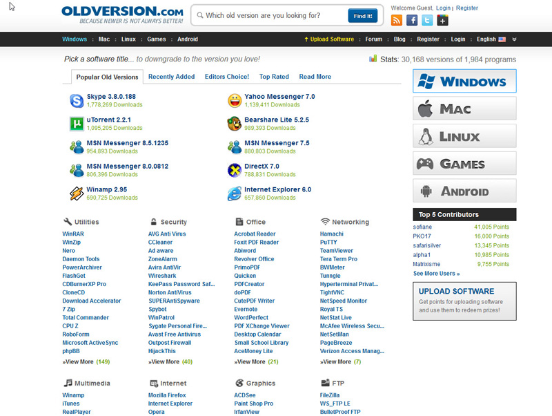
Task: Switch to the Popular Old Versions tab
Action: [107, 77]
